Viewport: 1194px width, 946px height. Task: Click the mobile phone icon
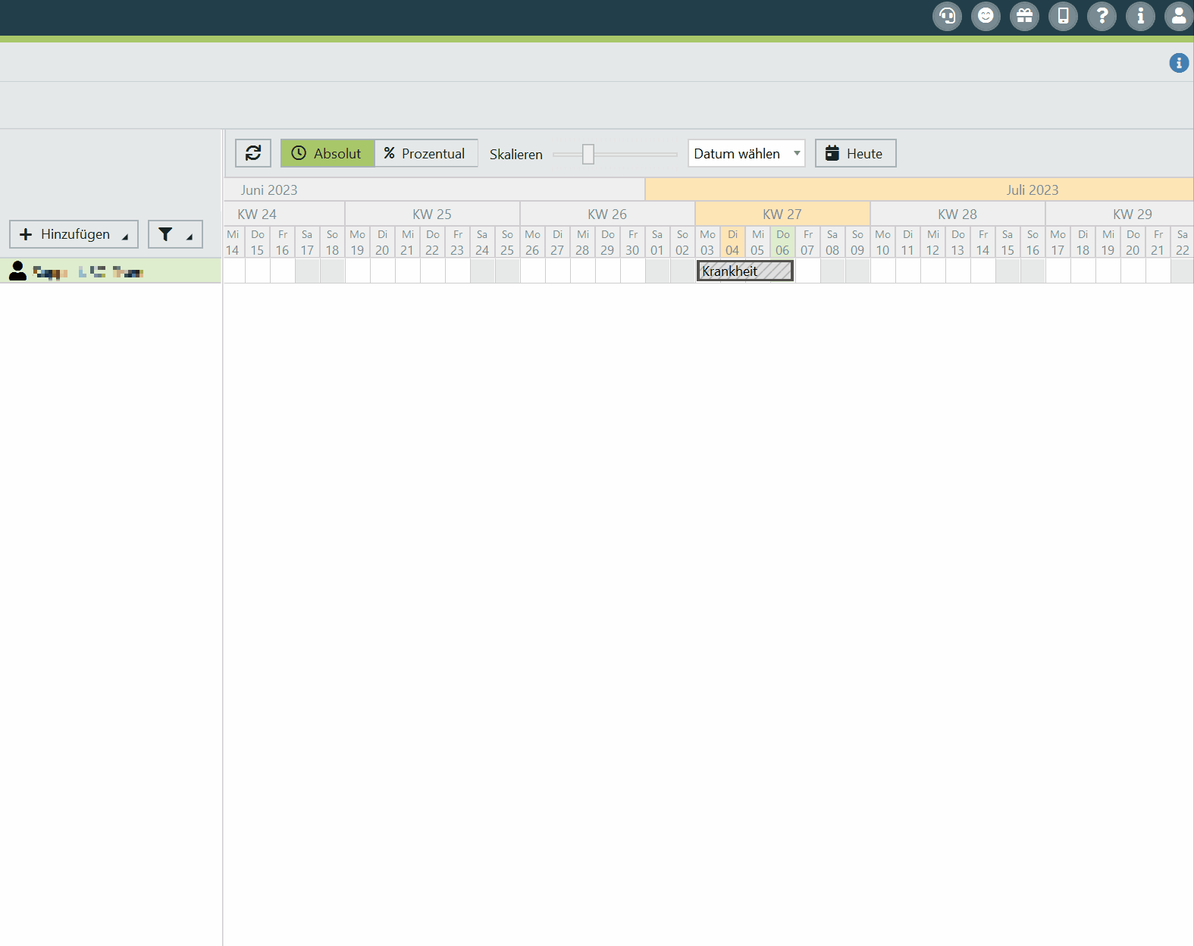click(1063, 16)
